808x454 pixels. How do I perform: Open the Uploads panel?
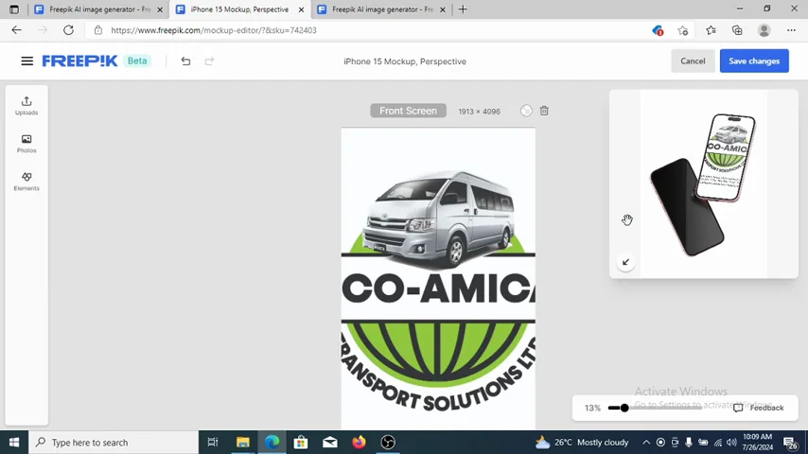(26, 105)
